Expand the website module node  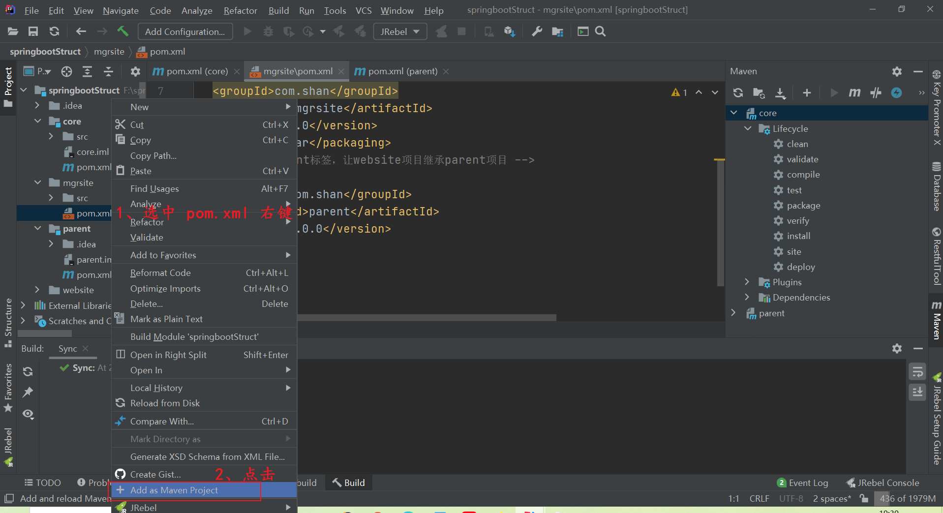point(37,290)
